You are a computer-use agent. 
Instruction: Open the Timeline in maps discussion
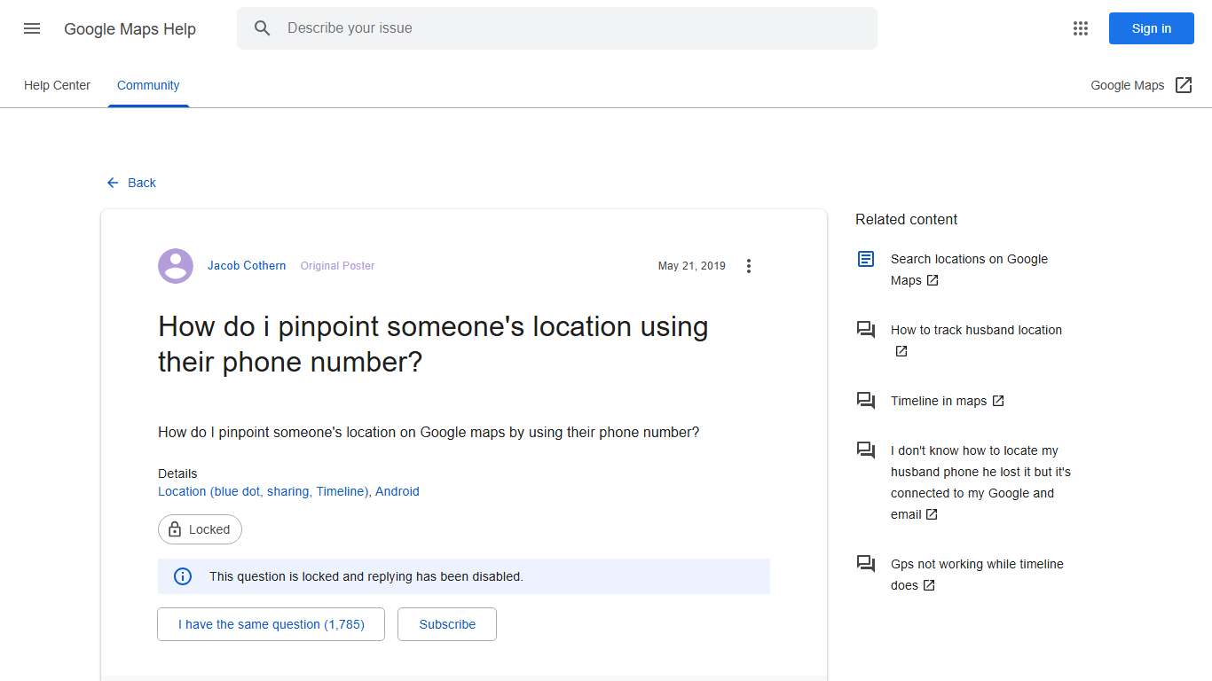tap(940, 401)
